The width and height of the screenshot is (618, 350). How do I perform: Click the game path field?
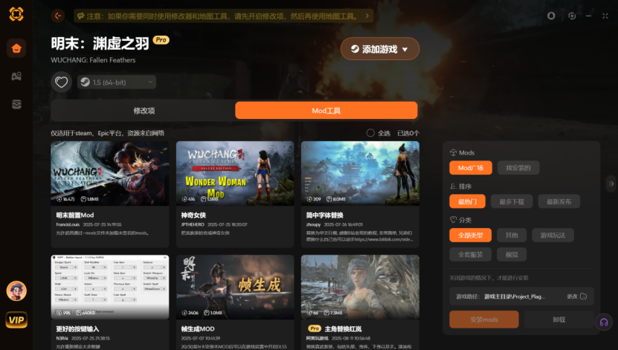coord(522,296)
